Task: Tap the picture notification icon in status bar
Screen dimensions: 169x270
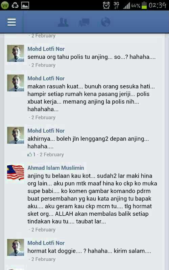Action: point(25,5)
